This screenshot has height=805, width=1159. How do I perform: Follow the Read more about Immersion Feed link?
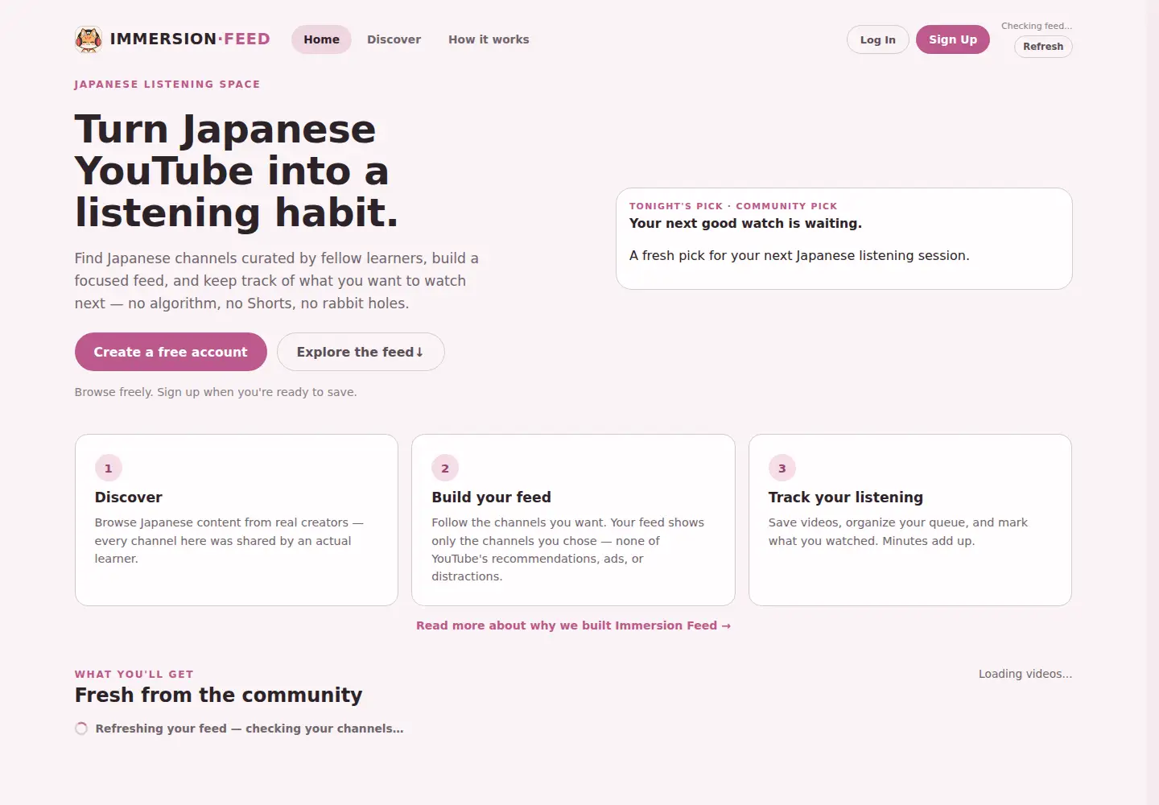(x=573, y=625)
